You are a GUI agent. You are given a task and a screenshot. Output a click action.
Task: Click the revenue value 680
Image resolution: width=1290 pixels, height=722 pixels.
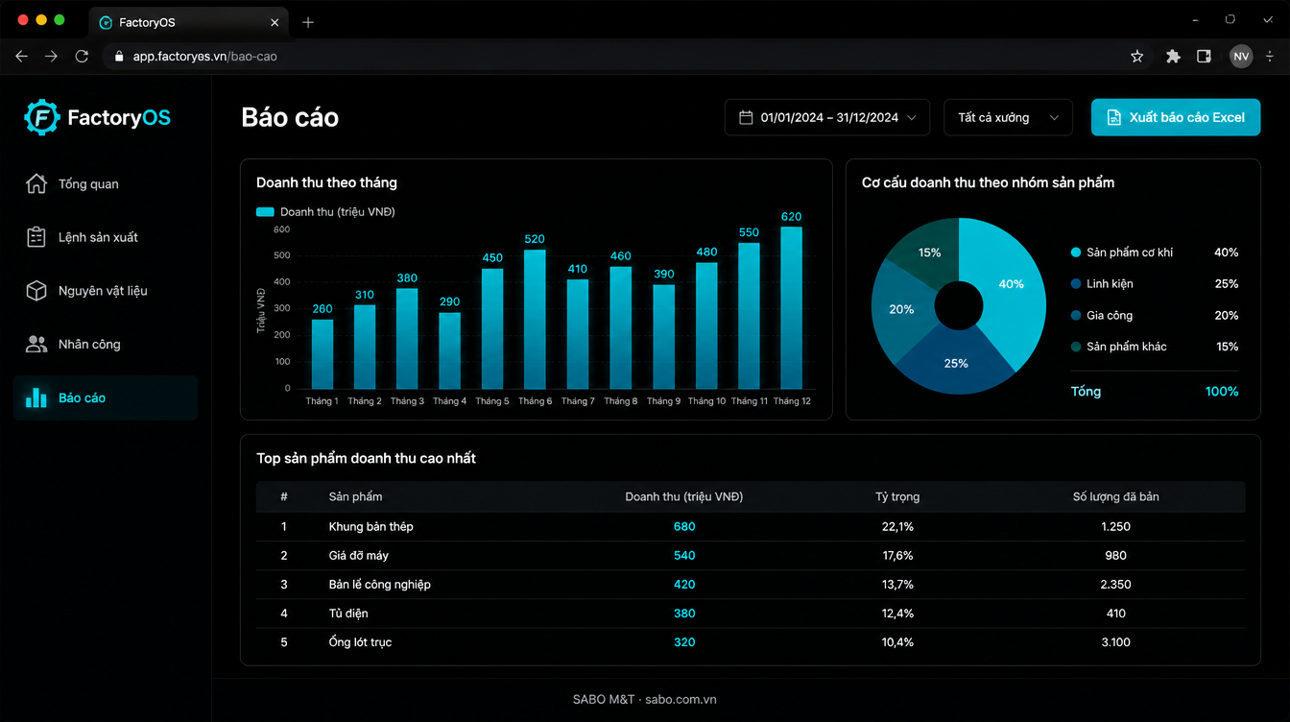tap(684, 526)
